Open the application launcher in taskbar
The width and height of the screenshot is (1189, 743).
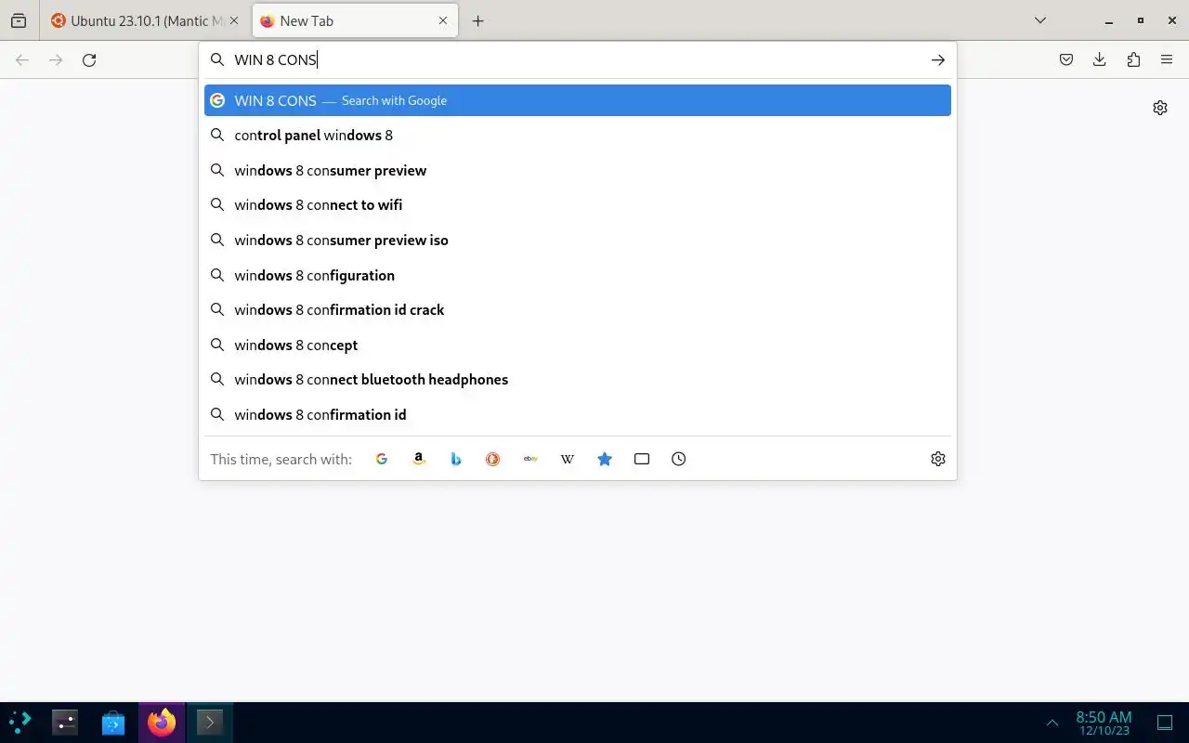point(20,722)
